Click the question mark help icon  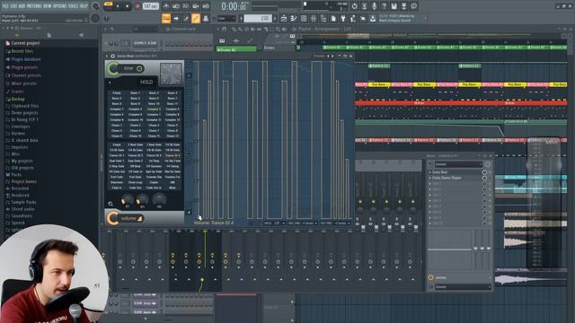384,6
